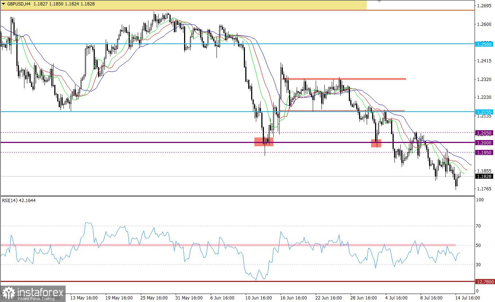Click the 1.1855 price axis value
Screen dimensions: 495x302
click(485, 171)
